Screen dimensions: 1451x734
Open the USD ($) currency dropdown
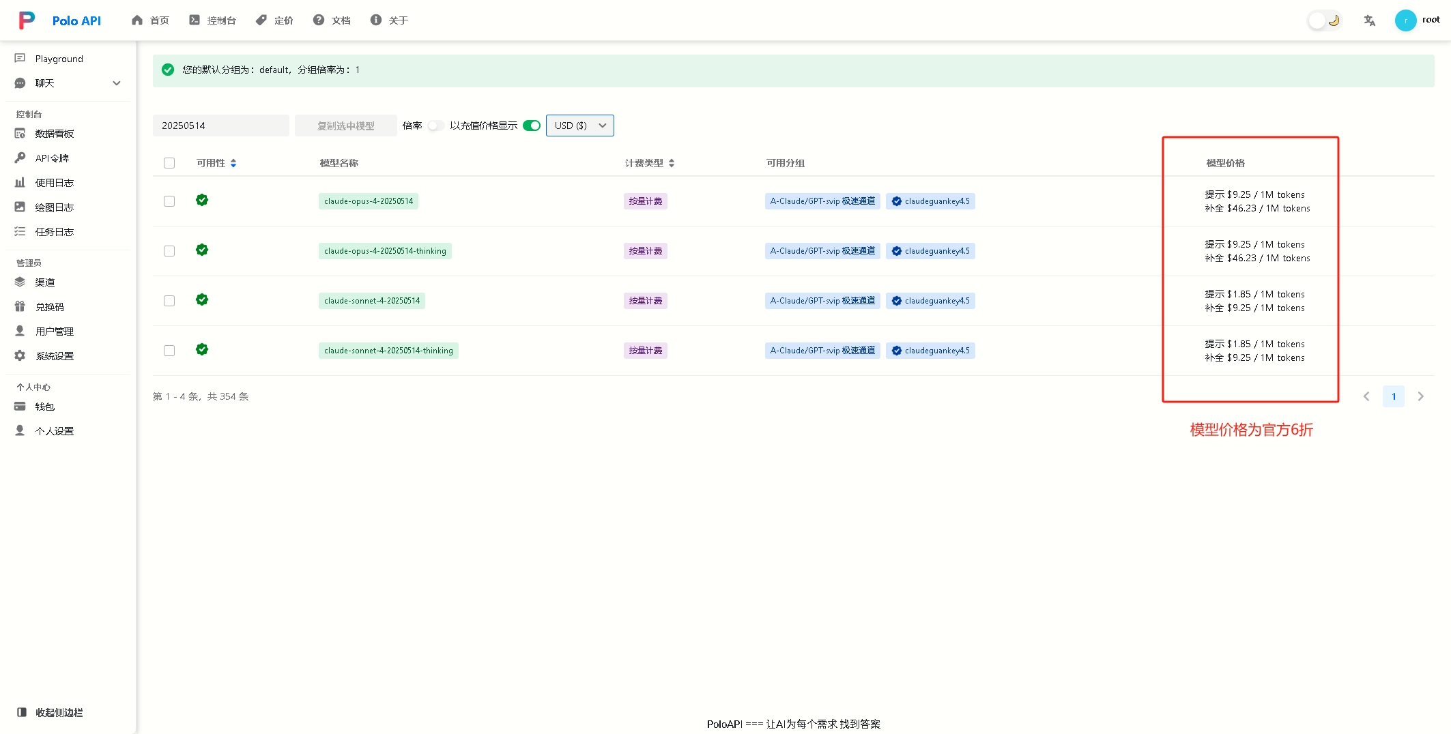[x=580, y=126]
